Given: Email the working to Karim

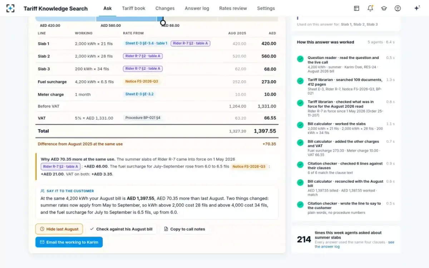Looking at the screenshot, I should pyautogui.click(x=69, y=242).
